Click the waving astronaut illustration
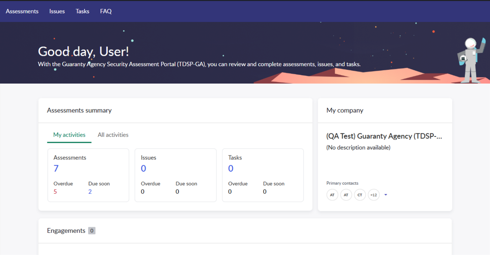 471,60
